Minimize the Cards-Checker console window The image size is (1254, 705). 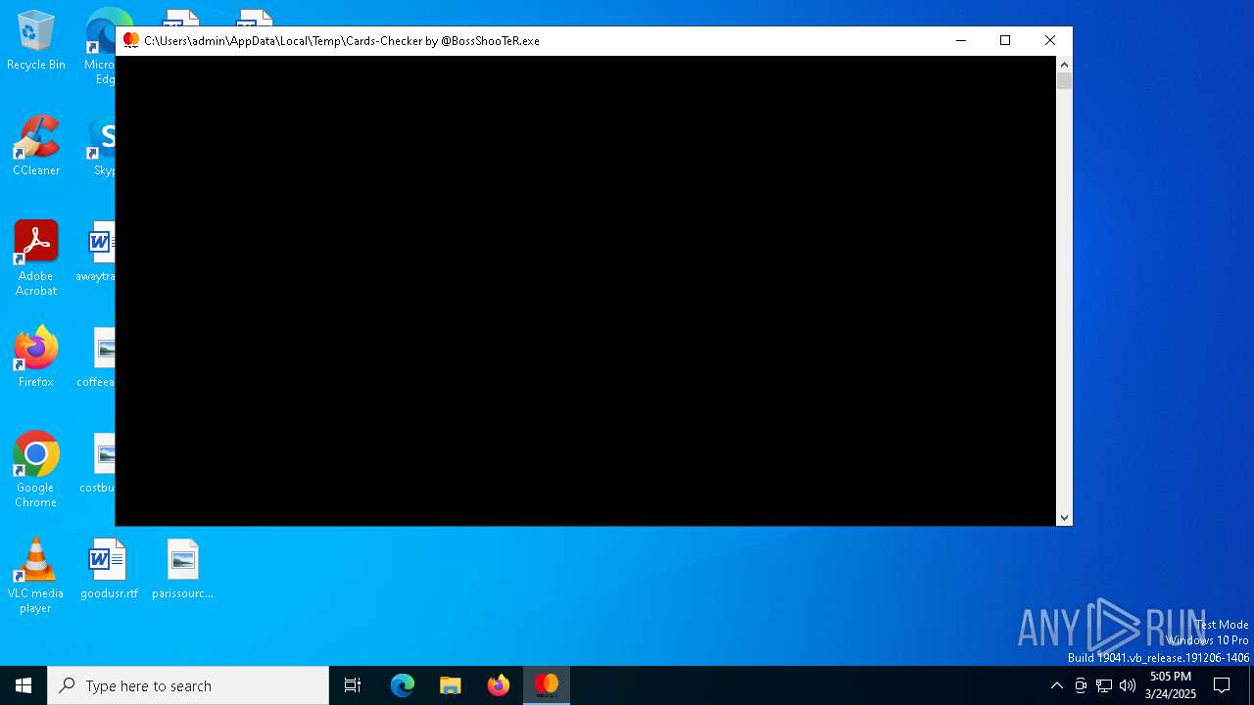coord(961,40)
